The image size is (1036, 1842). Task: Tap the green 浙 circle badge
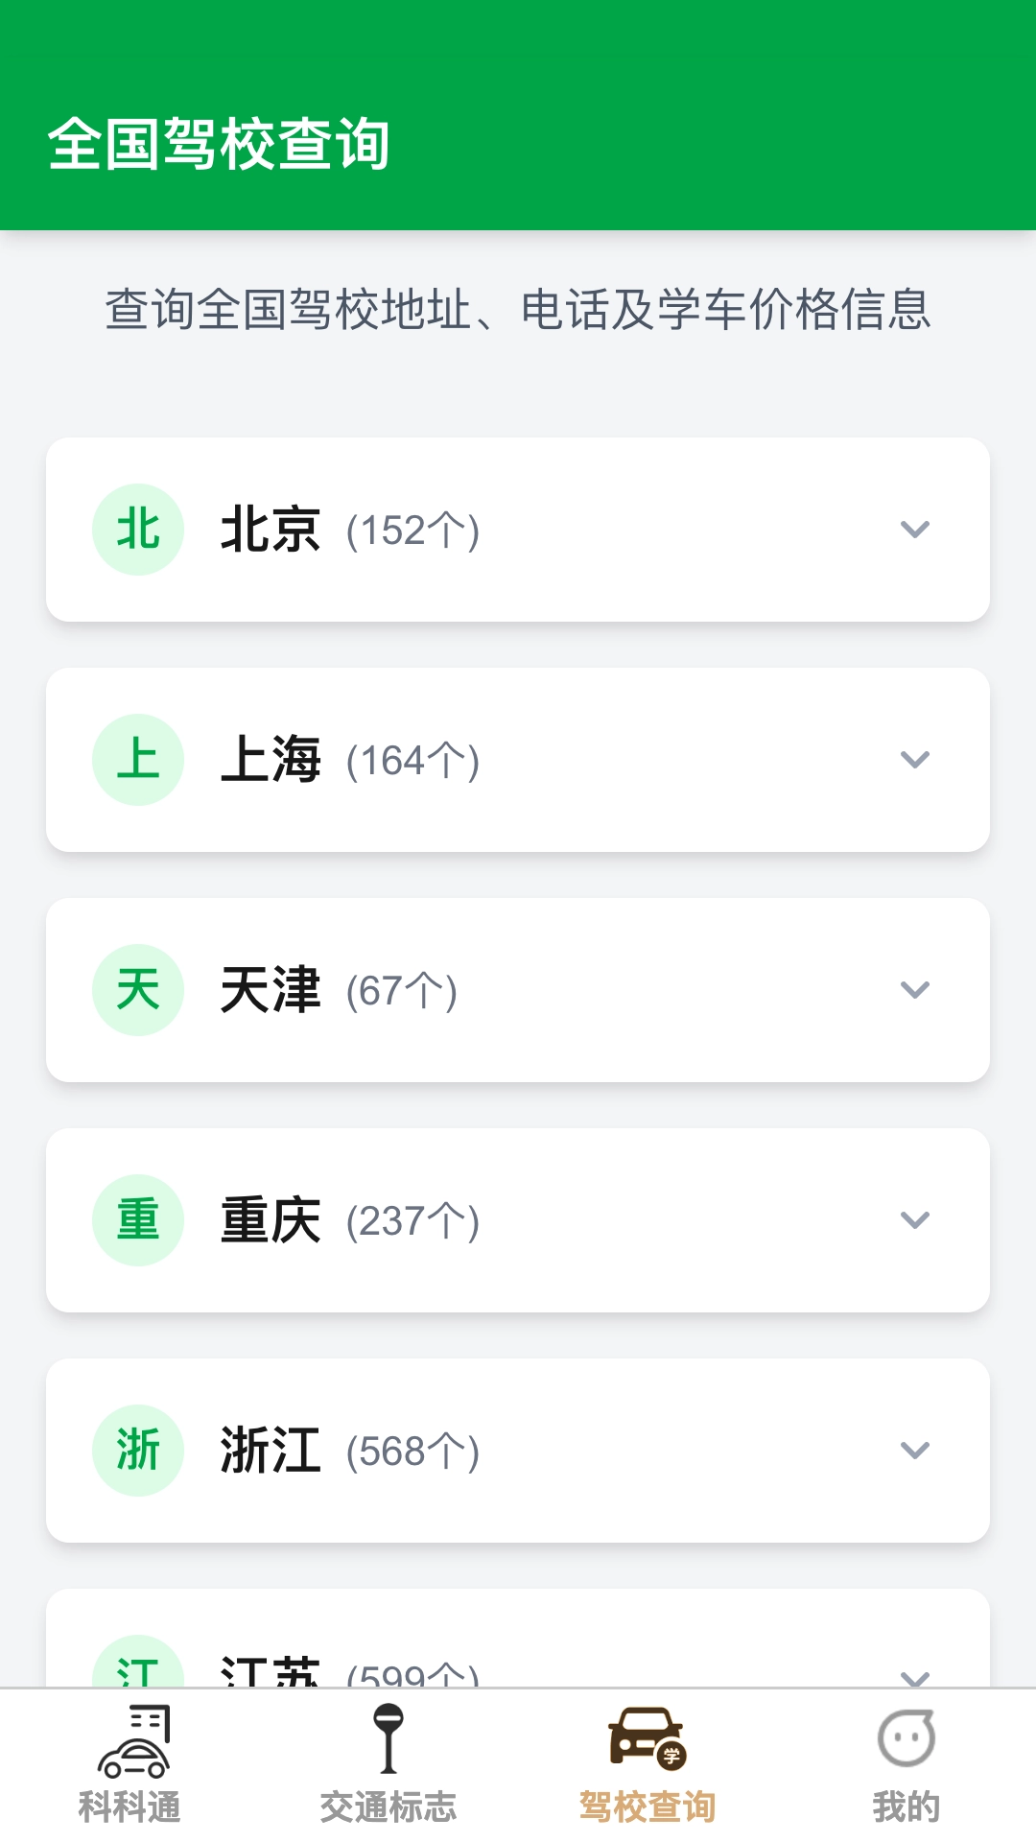[138, 1451]
